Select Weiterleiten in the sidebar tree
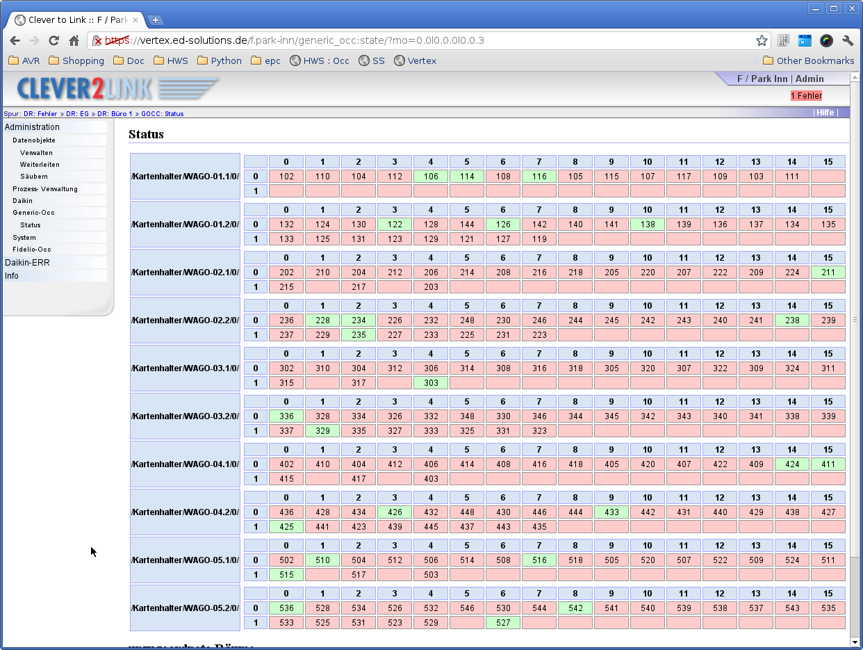Image resolution: width=863 pixels, height=650 pixels. (x=40, y=165)
